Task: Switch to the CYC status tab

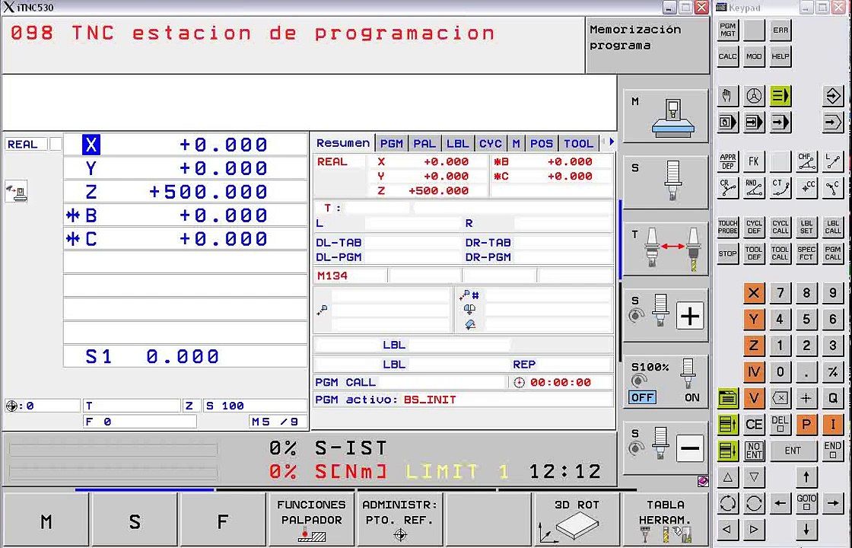Action: [x=491, y=144]
